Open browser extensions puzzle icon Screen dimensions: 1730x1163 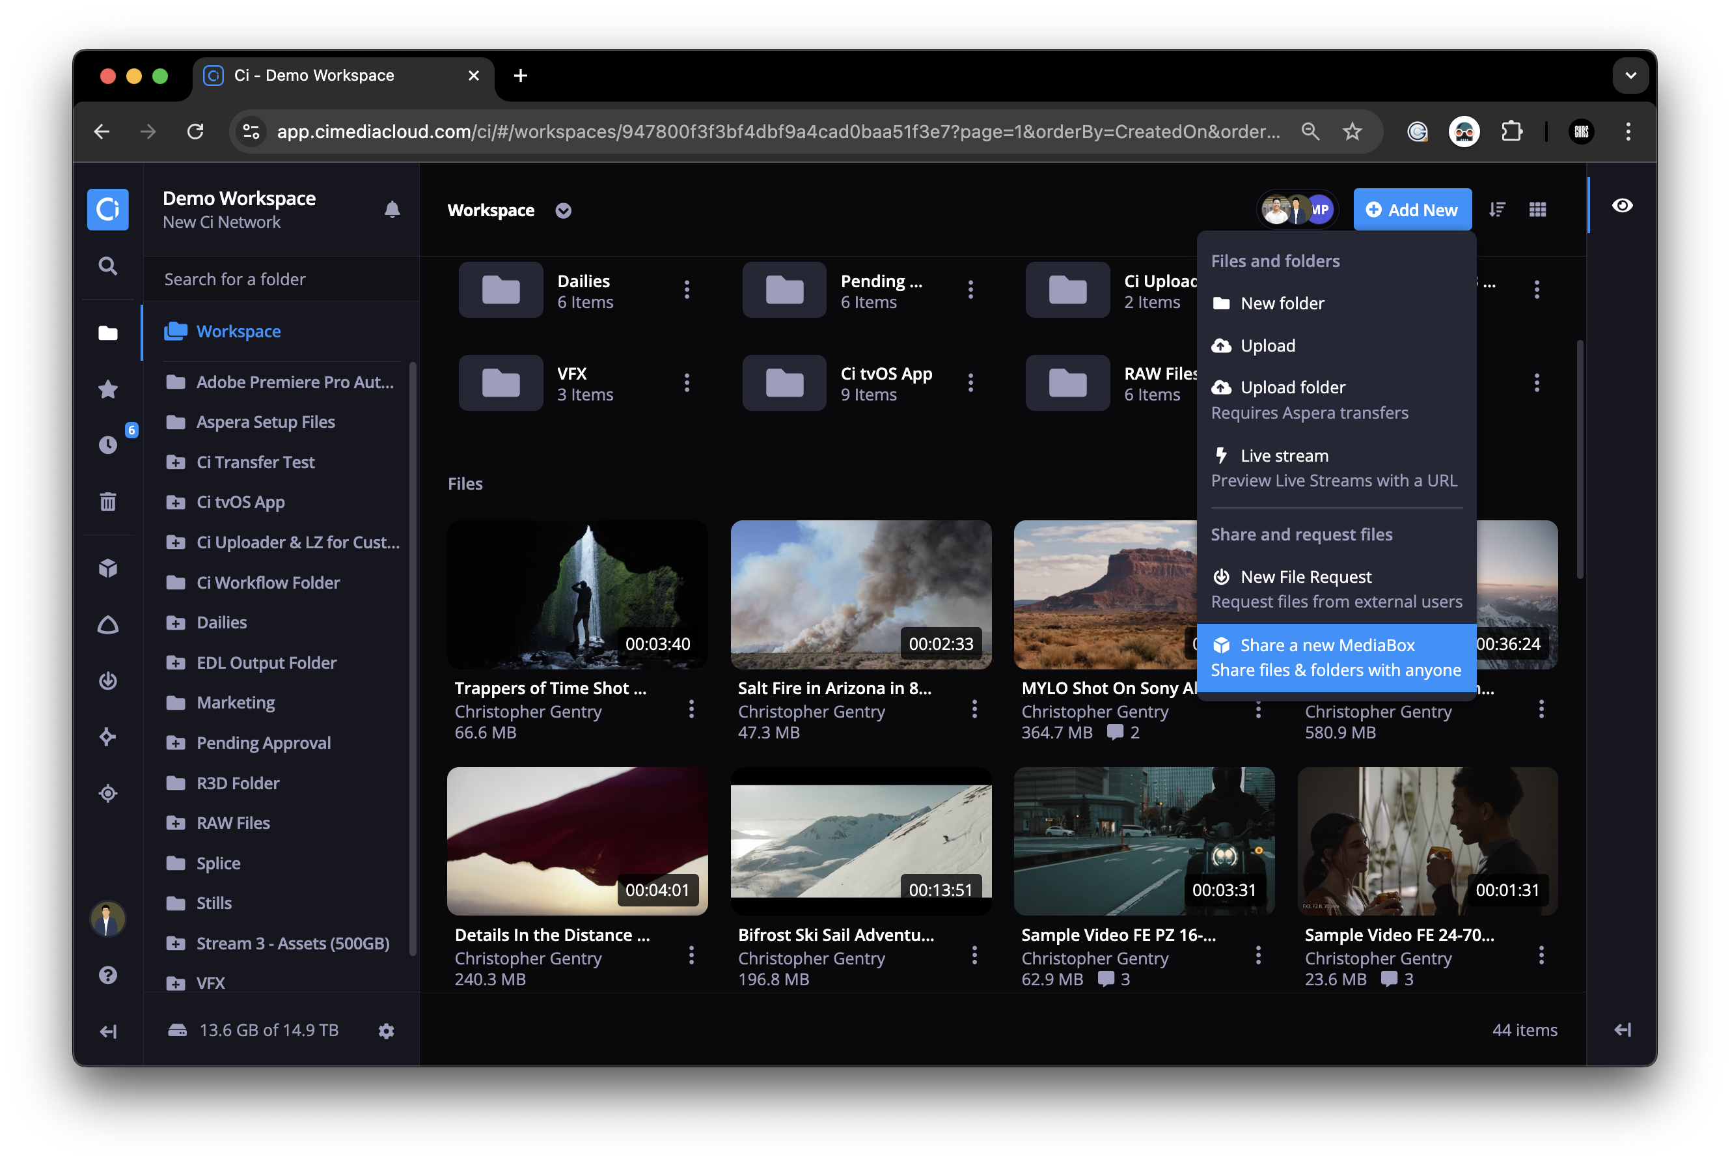coord(1511,132)
